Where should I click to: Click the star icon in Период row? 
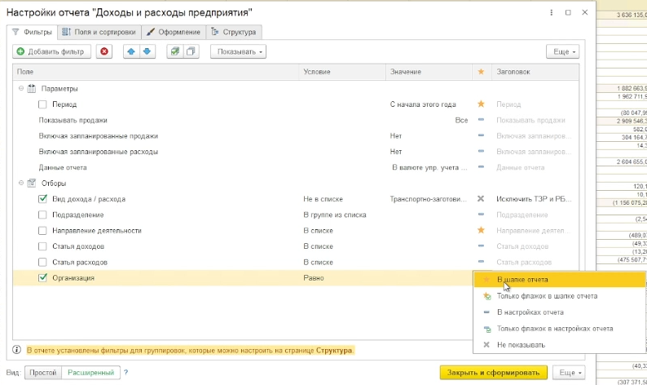[x=481, y=104]
